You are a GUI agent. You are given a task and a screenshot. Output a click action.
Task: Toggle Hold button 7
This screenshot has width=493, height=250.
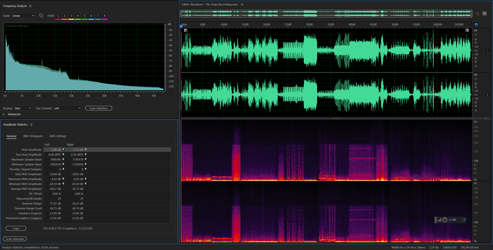click(x=98, y=16)
